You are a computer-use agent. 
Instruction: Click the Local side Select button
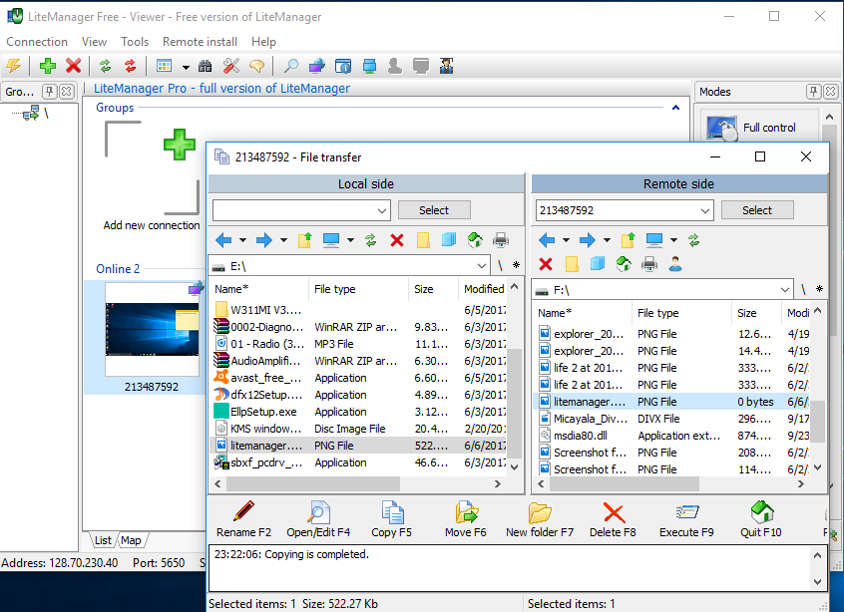(x=434, y=210)
